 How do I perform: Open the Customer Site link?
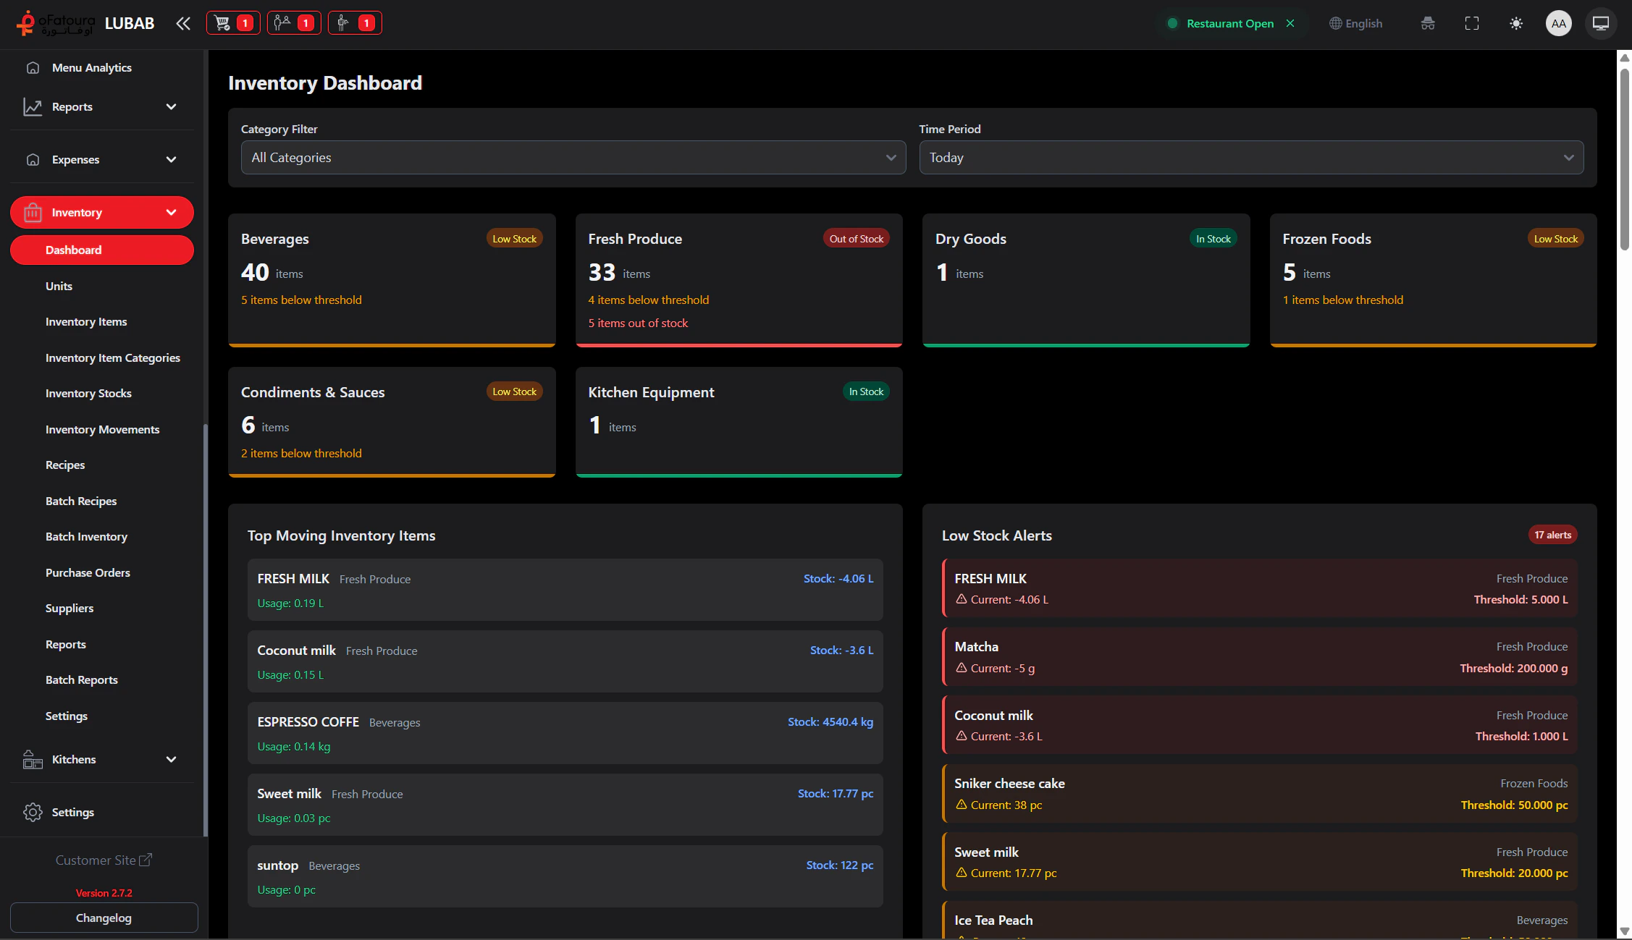click(x=104, y=860)
